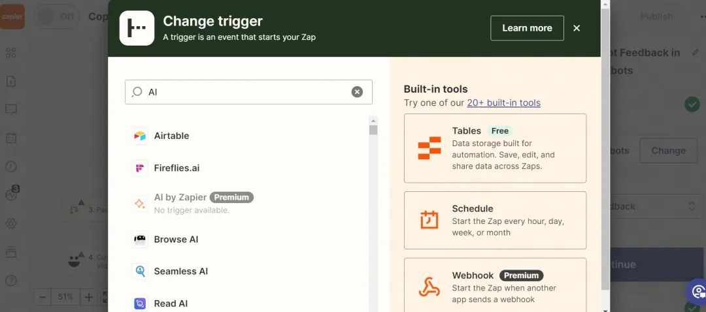Screen dimensions: 706x312
Task: Open the event dropdown ending in 'dback'
Action: (x=656, y=206)
